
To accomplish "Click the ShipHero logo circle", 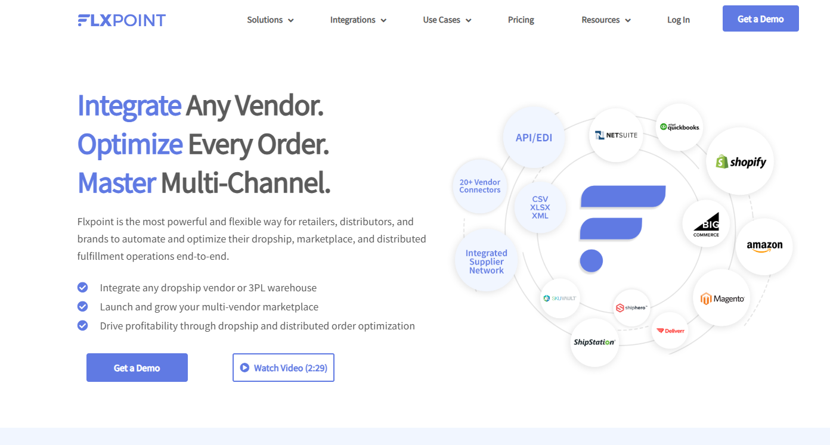I will (x=631, y=307).
